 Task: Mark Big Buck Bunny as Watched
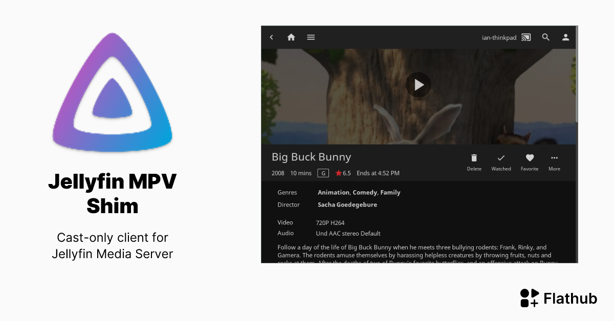coord(501,158)
